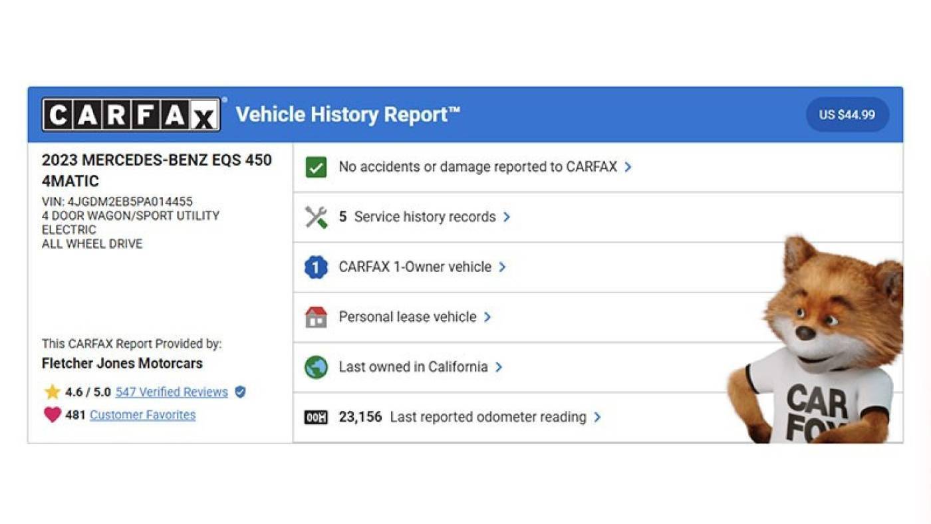Expand Last reported odometer reading chevron
931x524 pixels.
[x=597, y=417]
